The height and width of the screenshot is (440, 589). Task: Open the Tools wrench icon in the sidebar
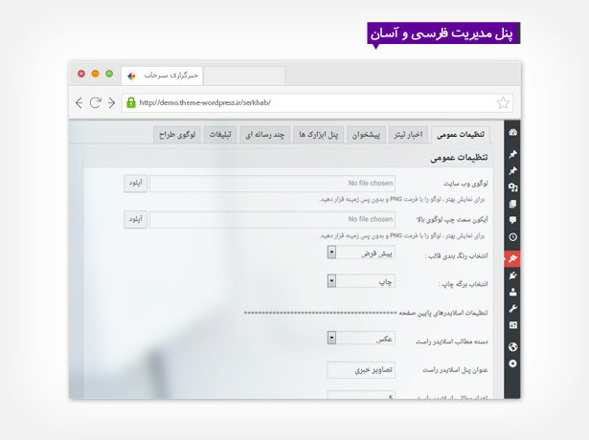pos(512,309)
